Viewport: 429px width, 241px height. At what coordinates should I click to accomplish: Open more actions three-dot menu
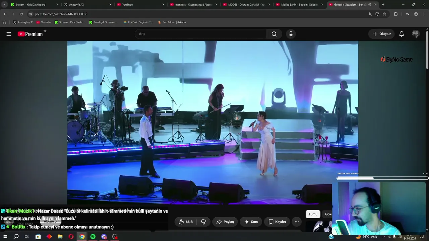coord(297,222)
